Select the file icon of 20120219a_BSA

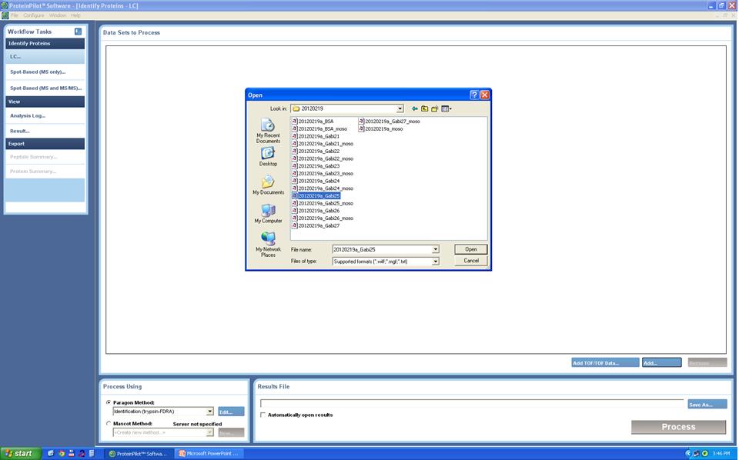tap(295, 121)
